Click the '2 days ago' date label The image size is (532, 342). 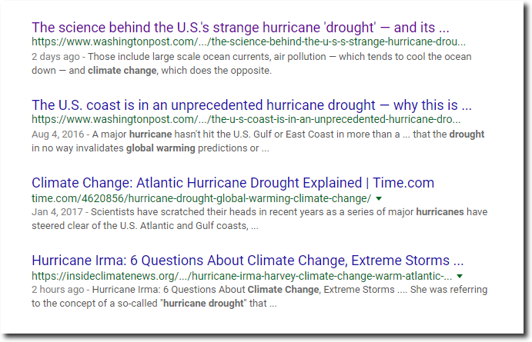point(55,57)
